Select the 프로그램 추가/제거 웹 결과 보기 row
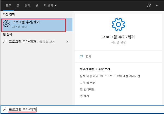 click(x=36, y=42)
